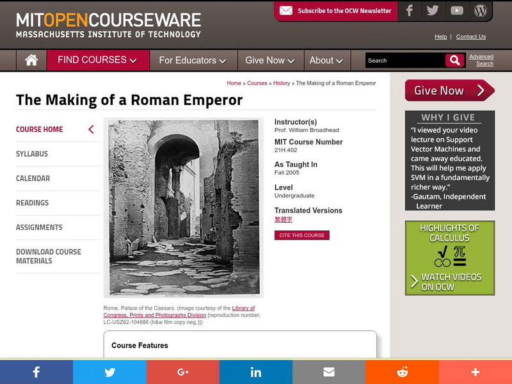
Task: Open the WordPress blog icon in the header
Action: click(x=481, y=10)
